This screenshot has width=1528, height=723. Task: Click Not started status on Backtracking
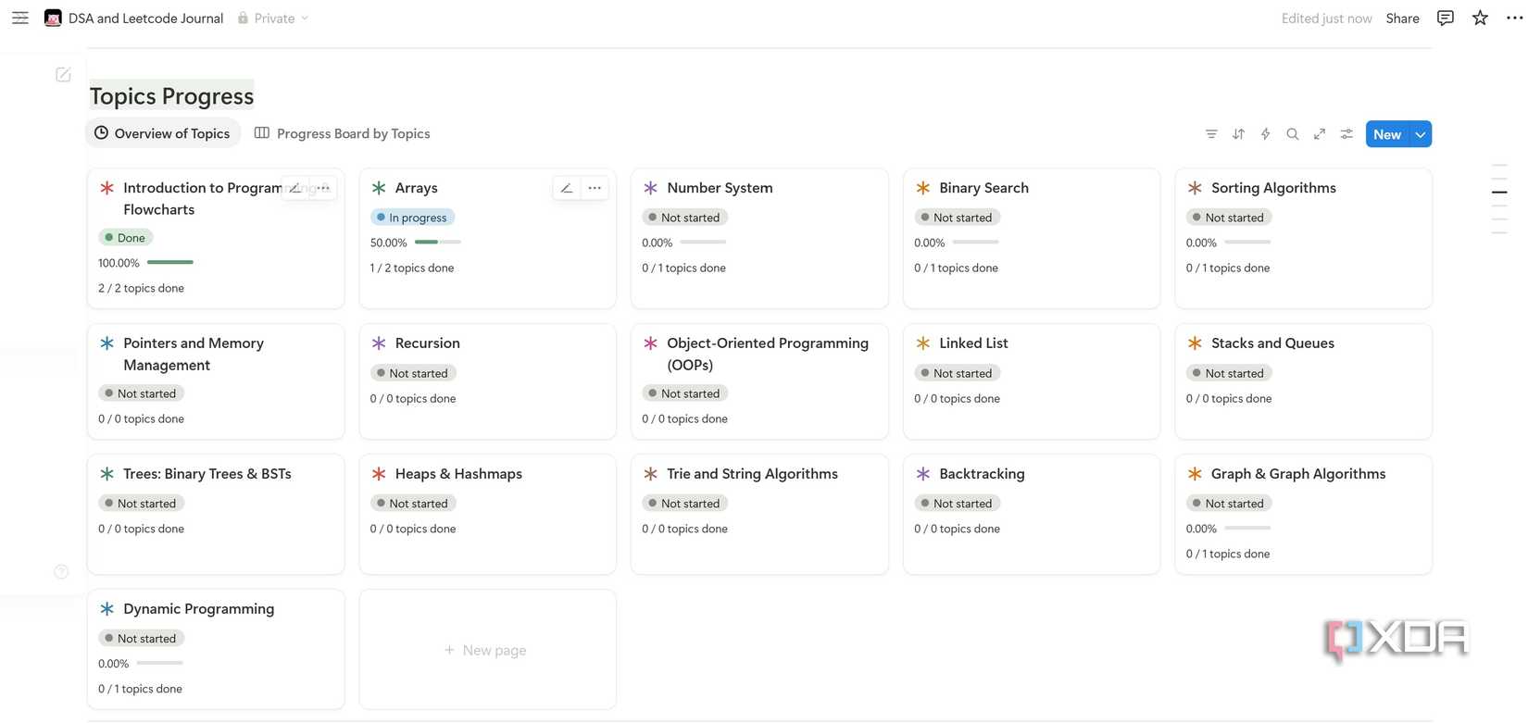click(958, 504)
